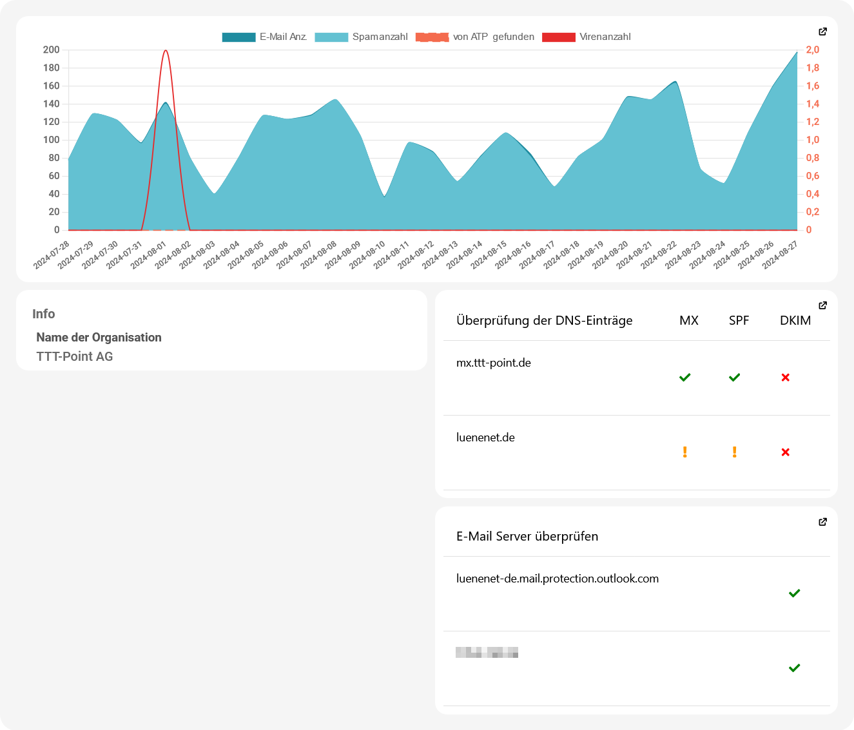This screenshot has height=730, width=854.
Task: Click MX green checkmark for mx.ttt-point.de
Action: 684,377
